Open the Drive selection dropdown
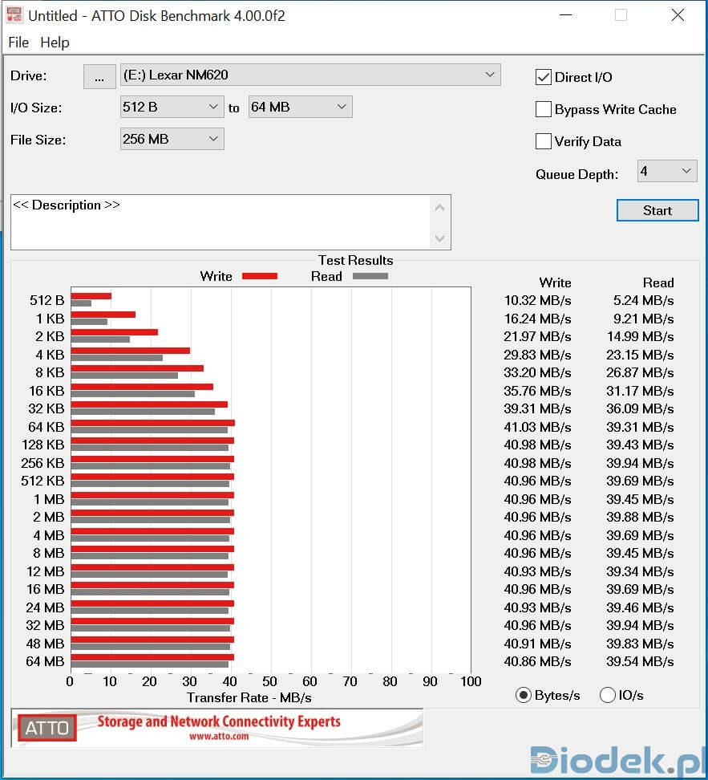 click(x=310, y=75)
